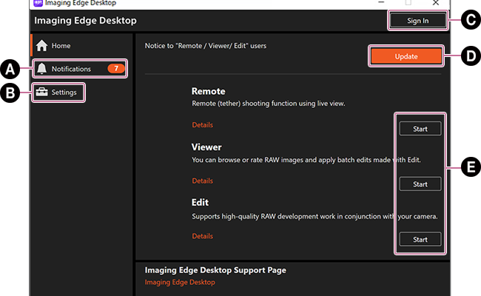Click the orange notification count badge 7

pos(116,68)
